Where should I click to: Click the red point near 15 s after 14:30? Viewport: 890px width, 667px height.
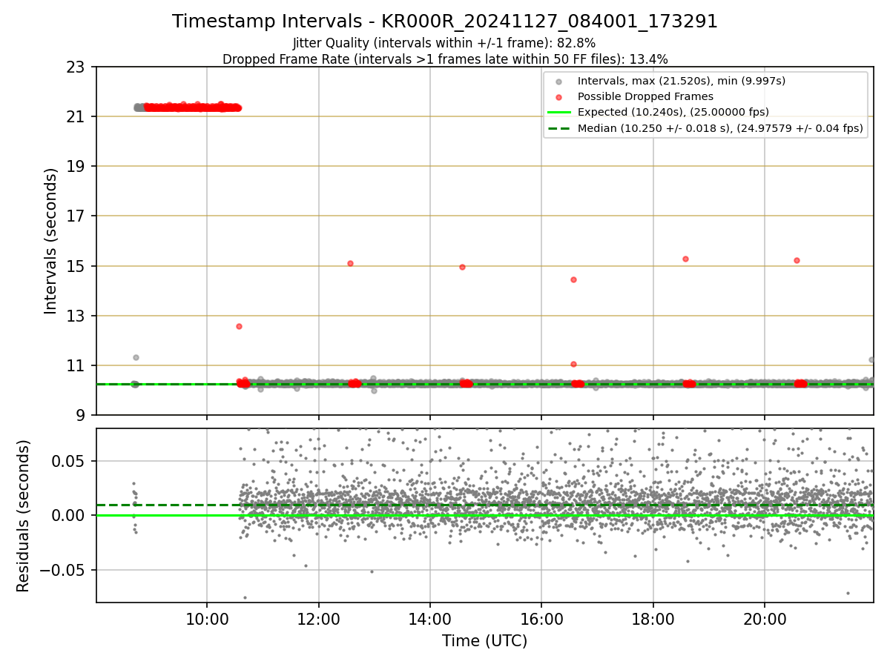(x=462, y=267)
